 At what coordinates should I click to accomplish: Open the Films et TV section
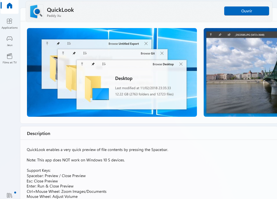[x=10, y=59]
